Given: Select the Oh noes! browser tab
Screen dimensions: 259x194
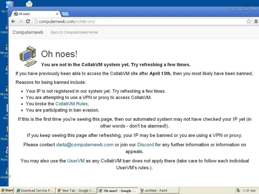Looking at the screenshot, I should [35, 14].
